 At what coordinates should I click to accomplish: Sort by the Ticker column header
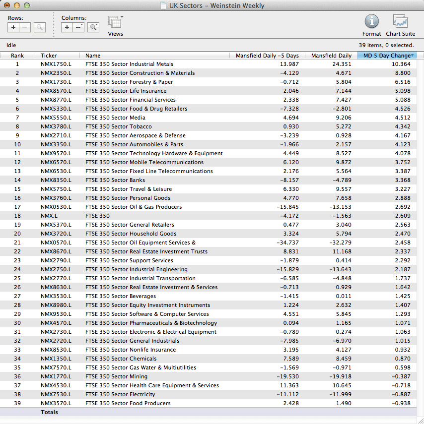pos(49,56)
